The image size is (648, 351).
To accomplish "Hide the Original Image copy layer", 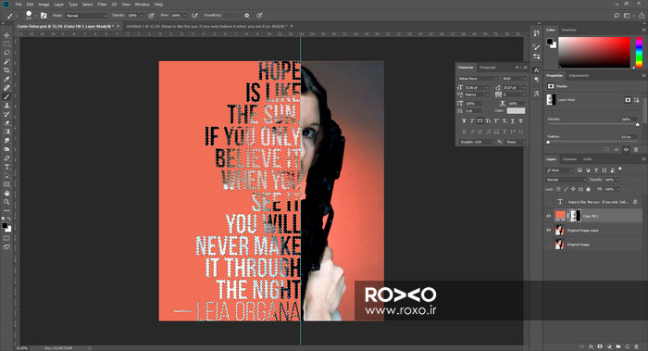I will pos(549,231).
